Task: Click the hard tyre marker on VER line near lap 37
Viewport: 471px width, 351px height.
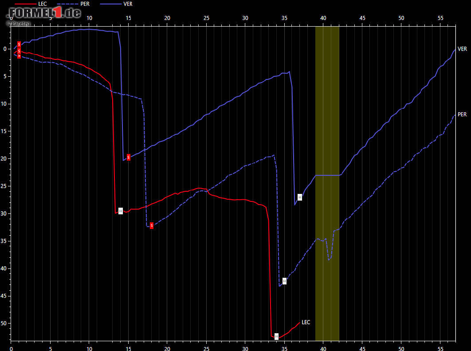Action: tap(300, 197)
